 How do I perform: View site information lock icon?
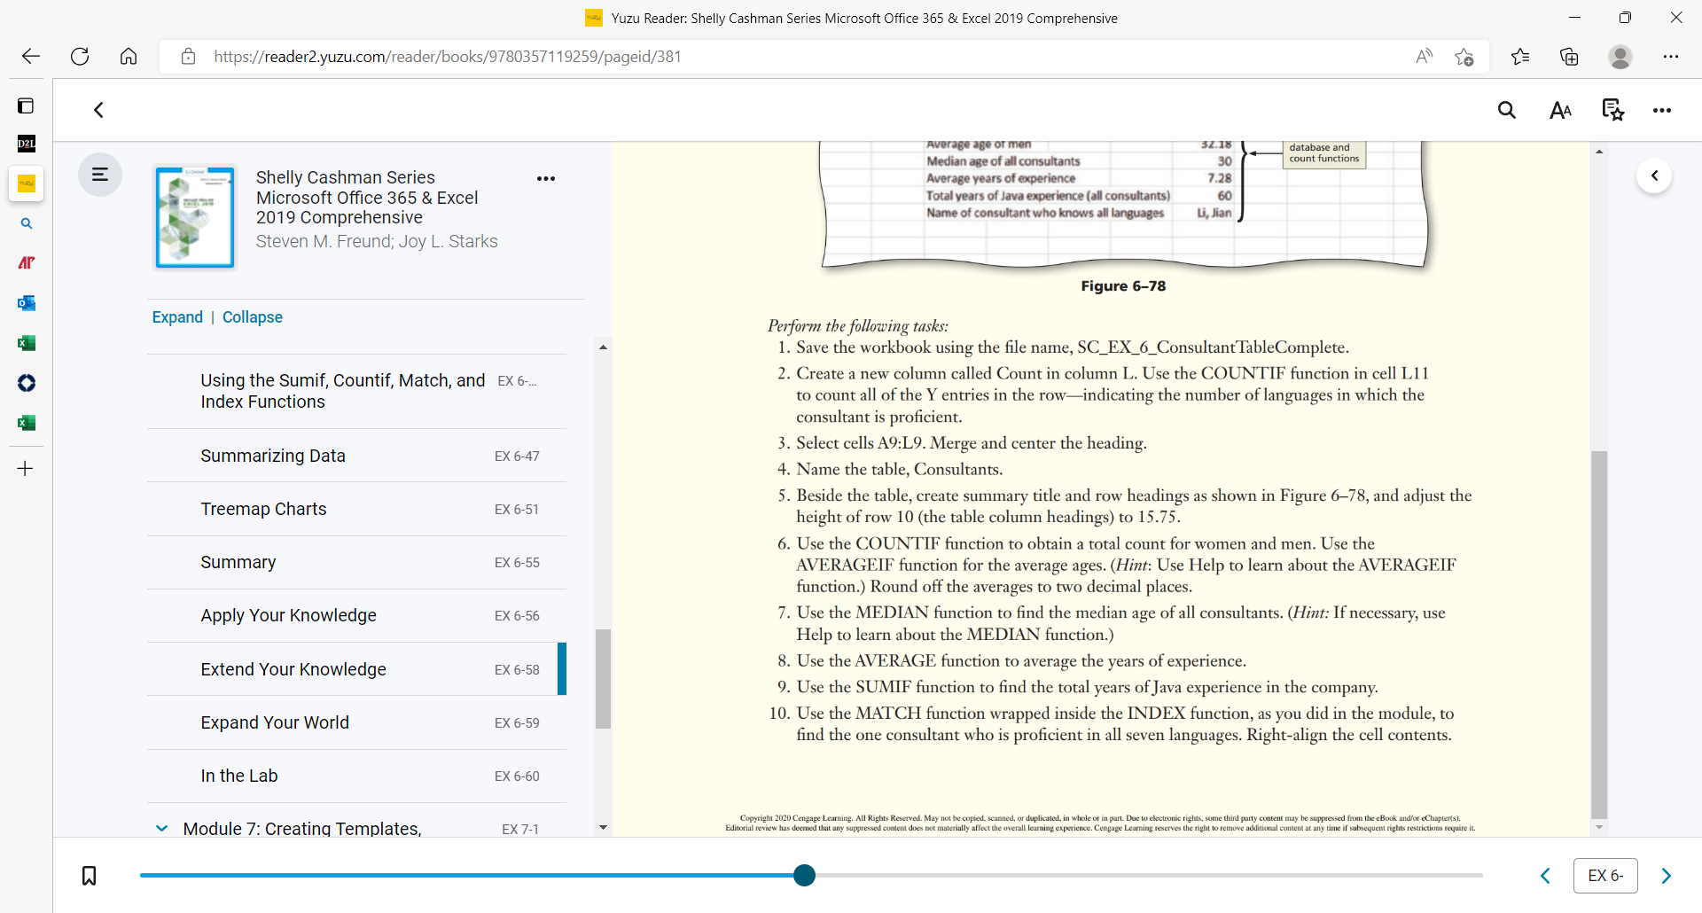click(x=188, y=57)
